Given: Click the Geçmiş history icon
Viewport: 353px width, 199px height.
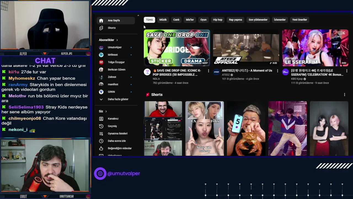Looking at the screenshot, I should [x=101, y=126].
